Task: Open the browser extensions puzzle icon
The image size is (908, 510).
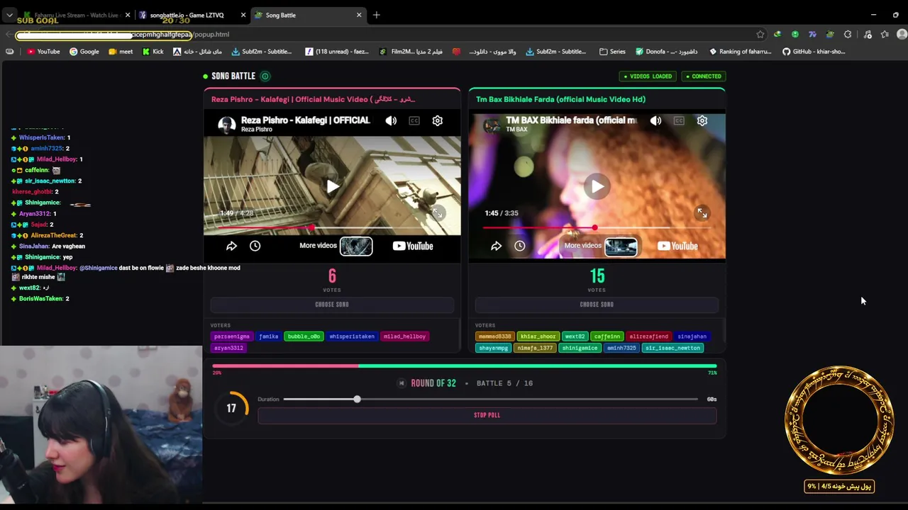Action: tap(848, 34)
